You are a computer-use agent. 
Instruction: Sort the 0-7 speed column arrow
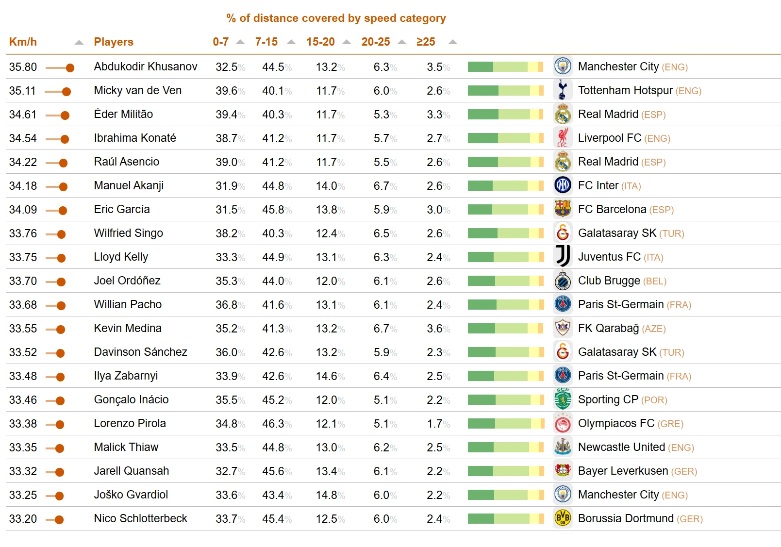240,42
